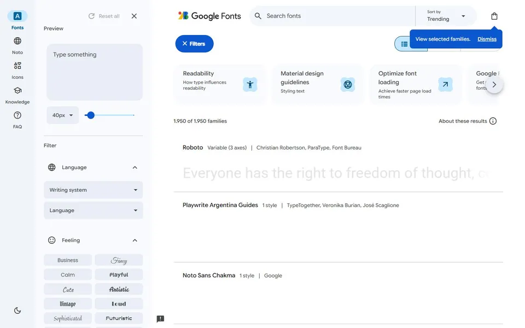
Task: Open the Fonts section icon
Action: (x=17, y=16)
